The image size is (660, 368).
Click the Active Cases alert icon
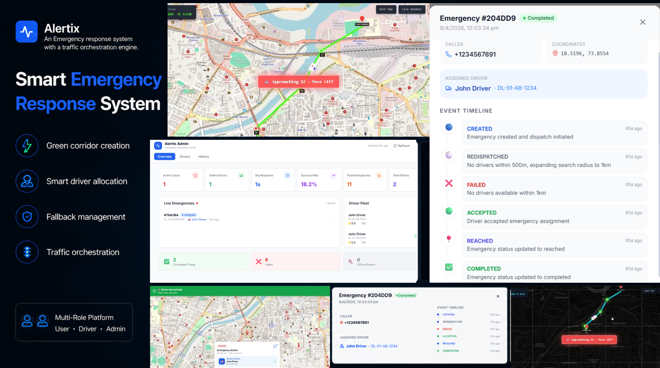195,176
